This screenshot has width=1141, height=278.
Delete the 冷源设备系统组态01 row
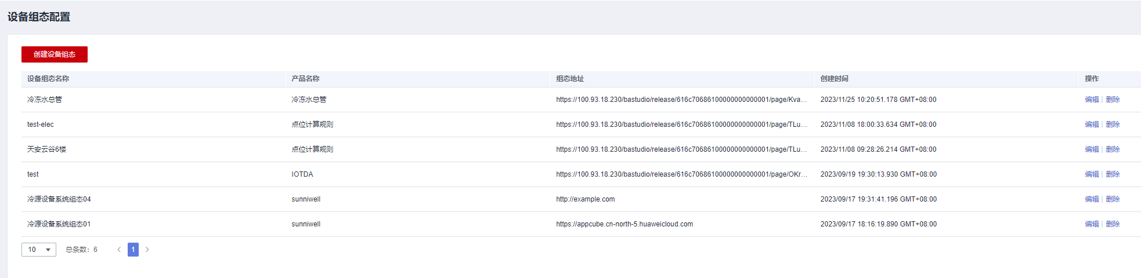[x=1113, y=224]
